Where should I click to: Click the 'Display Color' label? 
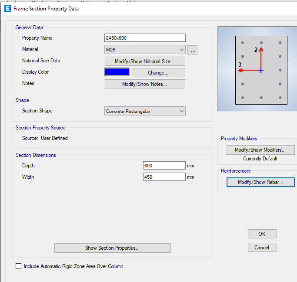click(35, 72)
